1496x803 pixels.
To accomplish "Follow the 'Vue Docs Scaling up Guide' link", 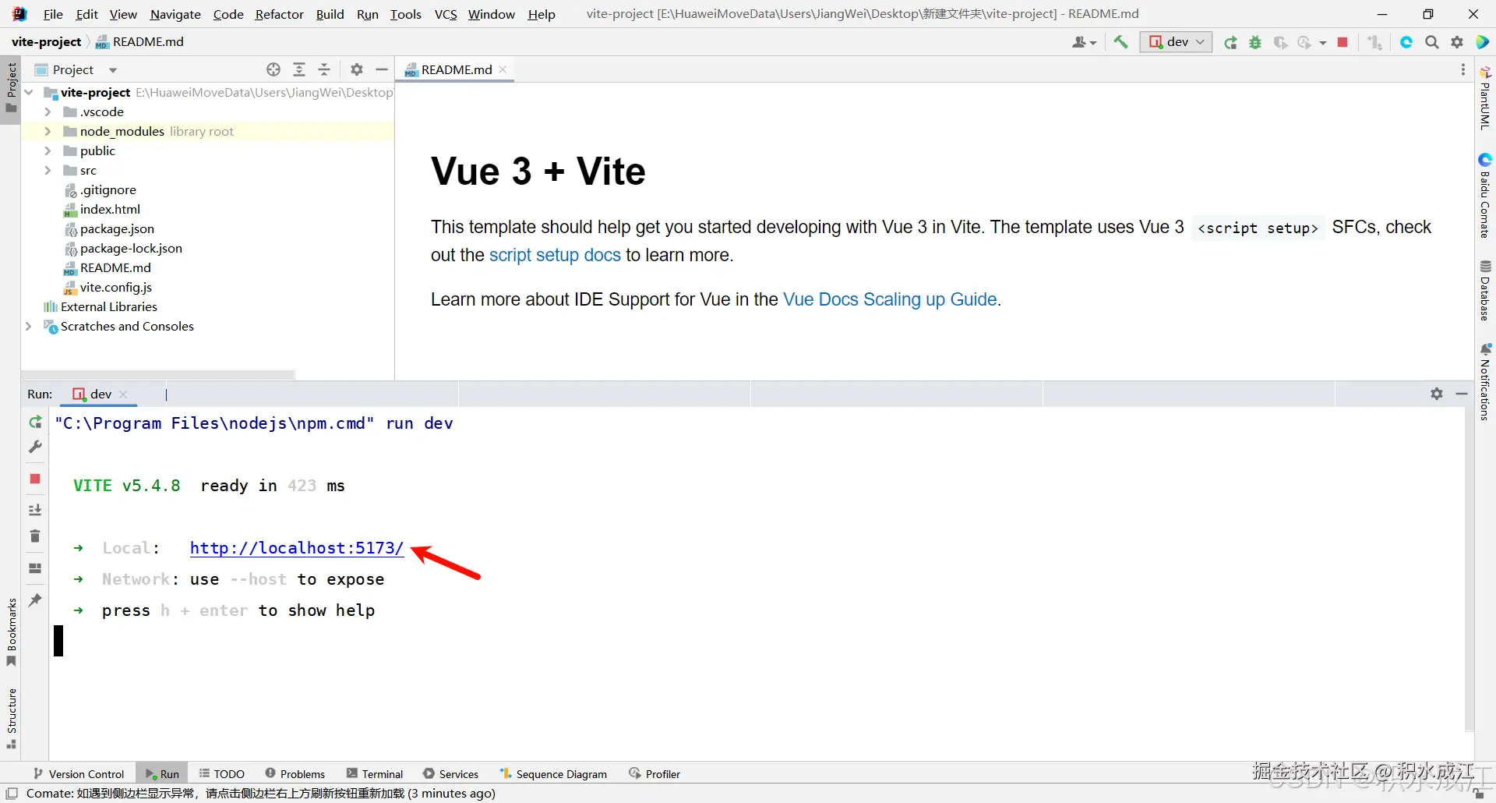I will 890,299.
